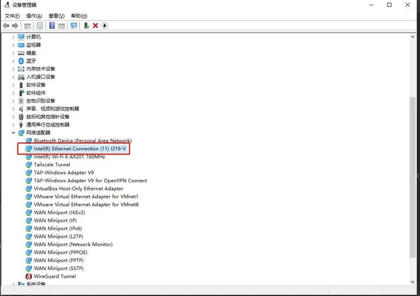The image size is (420, 296).
Task: Click the 网络适配器 category icon
Action: (x=21, y=133)
